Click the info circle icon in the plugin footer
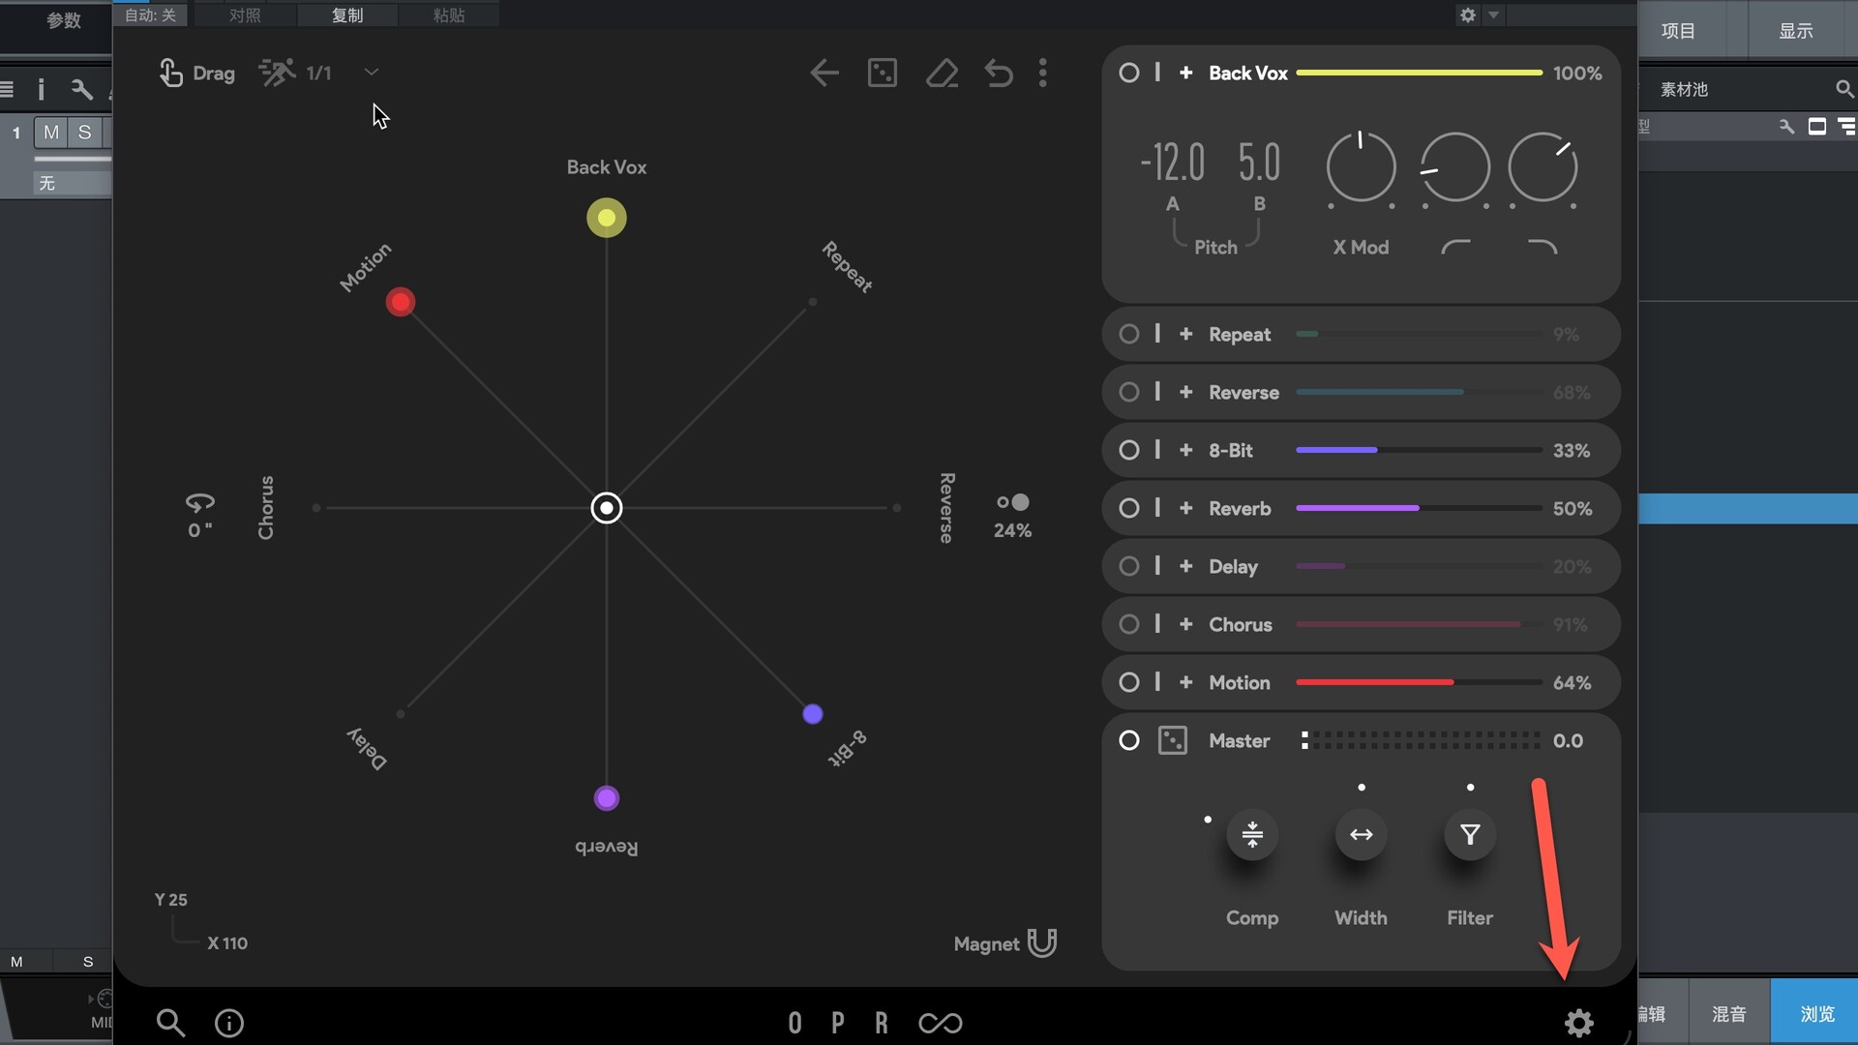The width and height of the screenshot is (1858, 1045). (229, 1023)
